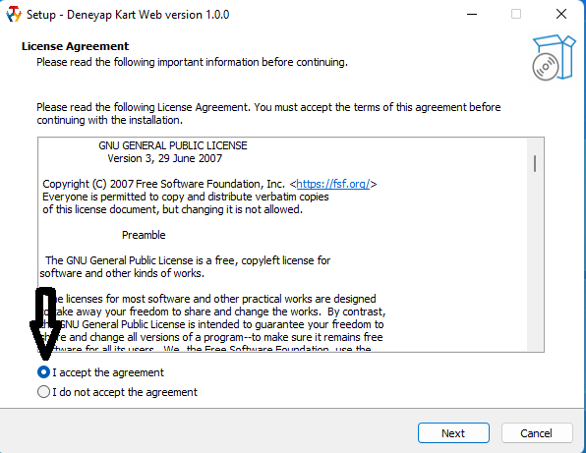
Task: Click the 'Preamble' heading in license
Action: pos(144,235)
